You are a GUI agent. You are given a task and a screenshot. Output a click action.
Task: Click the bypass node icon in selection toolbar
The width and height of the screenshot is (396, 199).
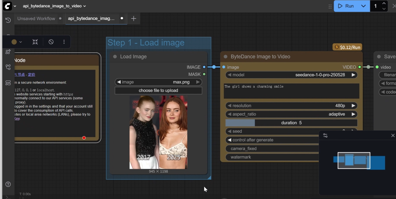click(x=51, y=42)
